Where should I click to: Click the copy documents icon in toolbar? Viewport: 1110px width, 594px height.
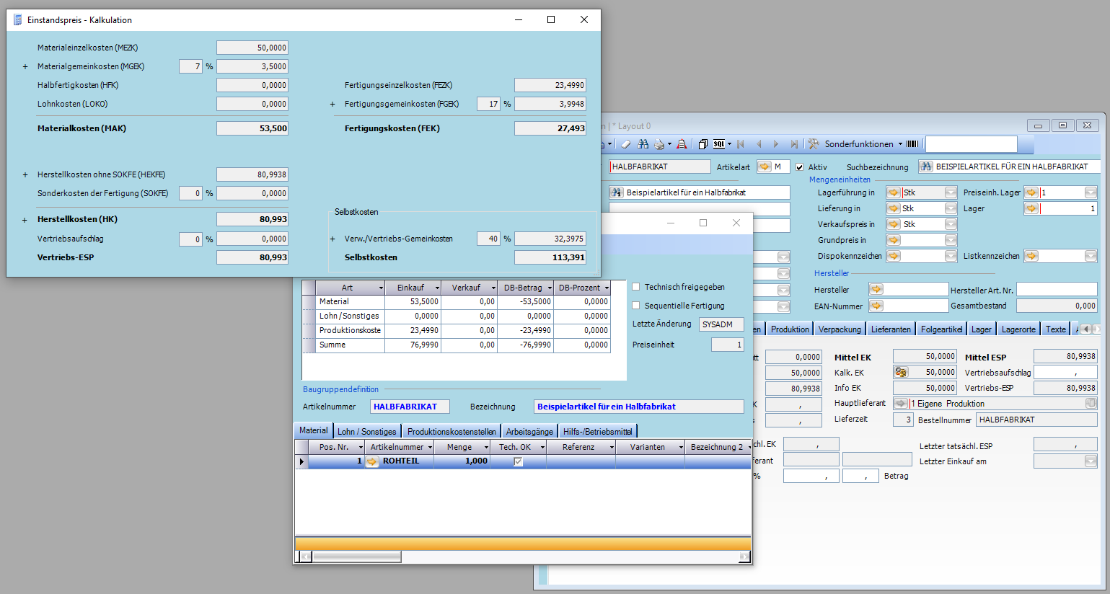702,144
